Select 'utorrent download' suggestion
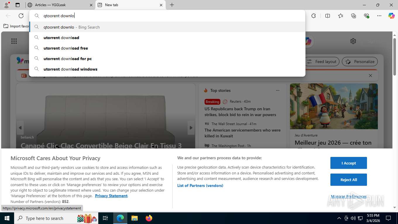 pos(167,38)
